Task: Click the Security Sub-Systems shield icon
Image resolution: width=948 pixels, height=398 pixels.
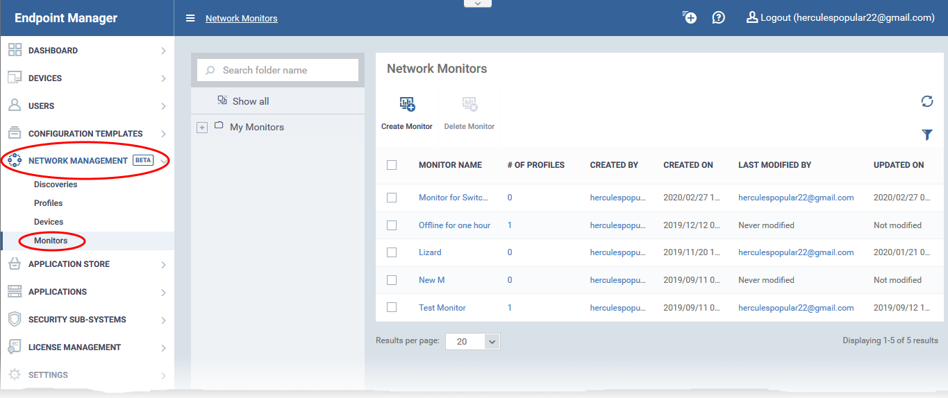Action: [x=15, y=320]
